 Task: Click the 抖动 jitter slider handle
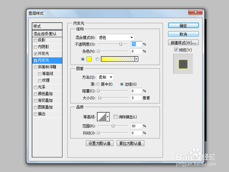click(98, 133)
